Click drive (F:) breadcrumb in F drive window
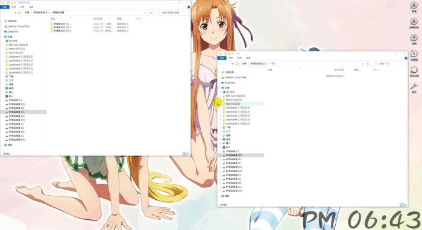The image size is (422, 230). click(41, 13)
